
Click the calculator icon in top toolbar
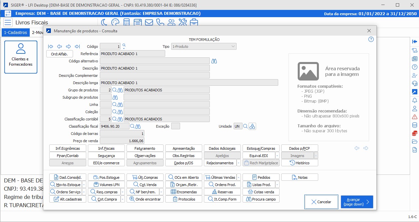(x=126, y=22)
